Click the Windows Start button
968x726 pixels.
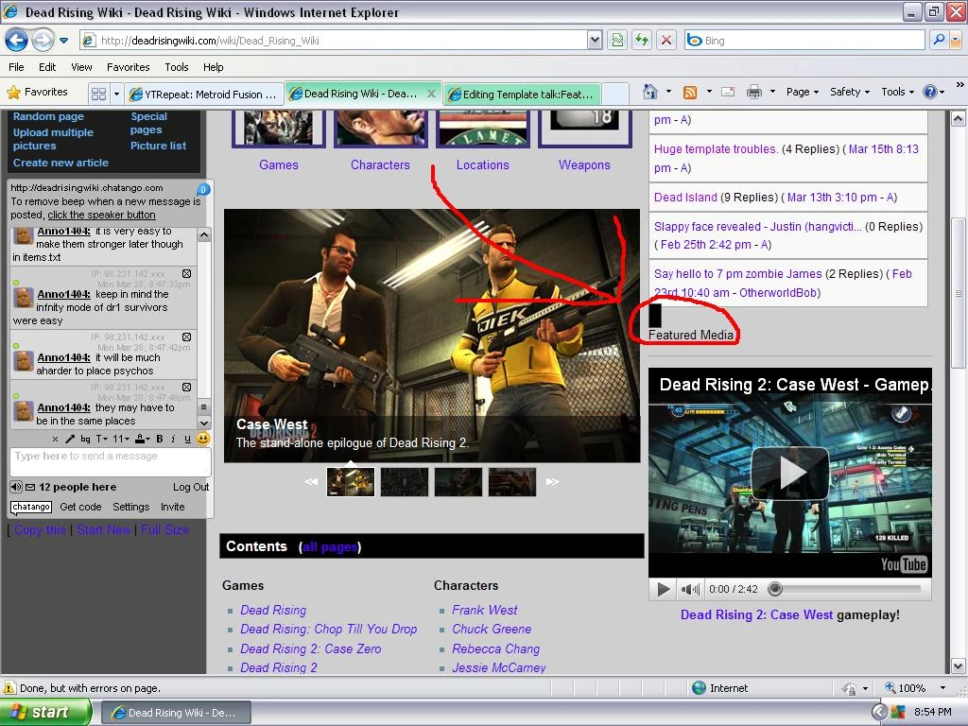coord(46,712)
